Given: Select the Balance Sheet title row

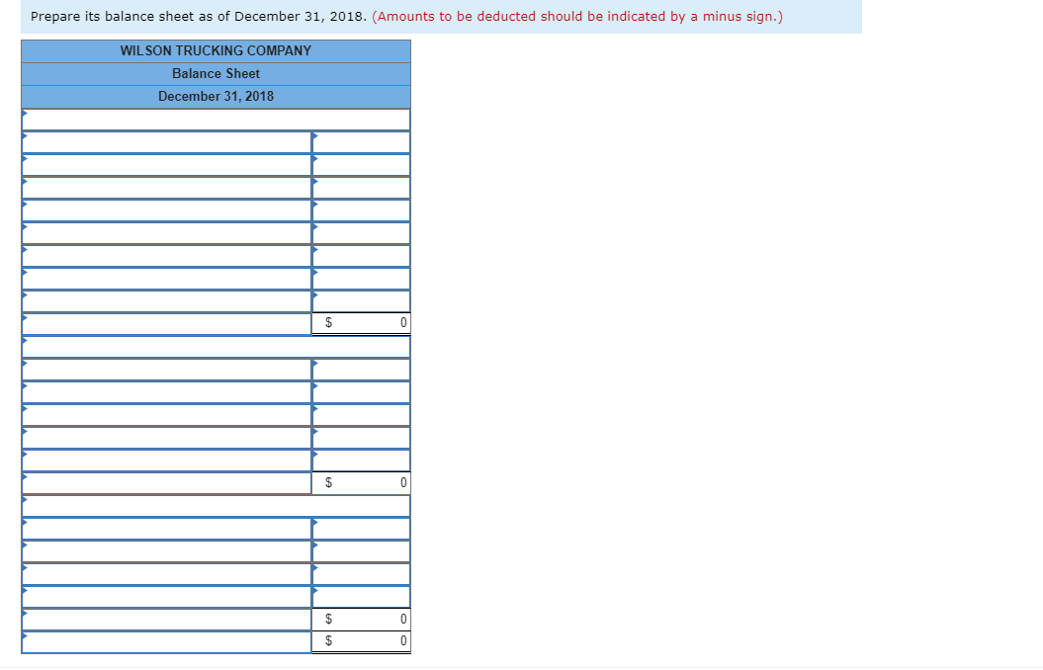Looking at the screenshot, I should pyautogui.click(x=217, y=74).
